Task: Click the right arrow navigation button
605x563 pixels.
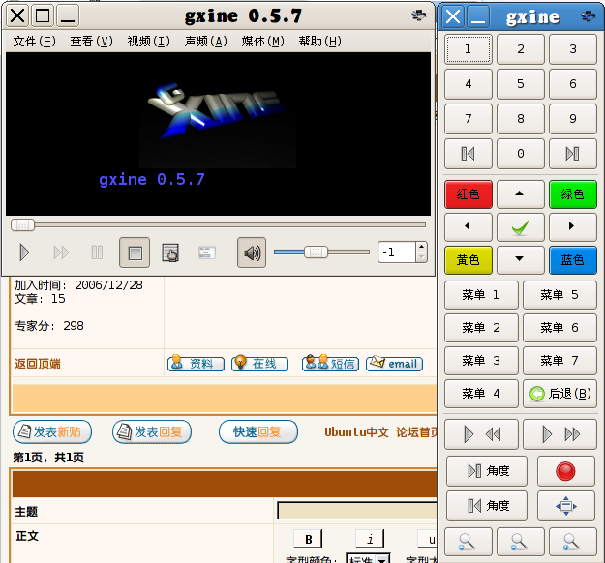Action: pos(573,226)
